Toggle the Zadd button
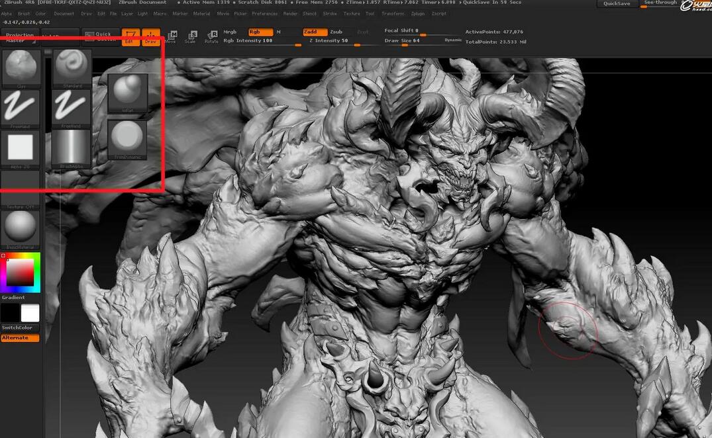712x438 pixels. [x=315, y=32]
